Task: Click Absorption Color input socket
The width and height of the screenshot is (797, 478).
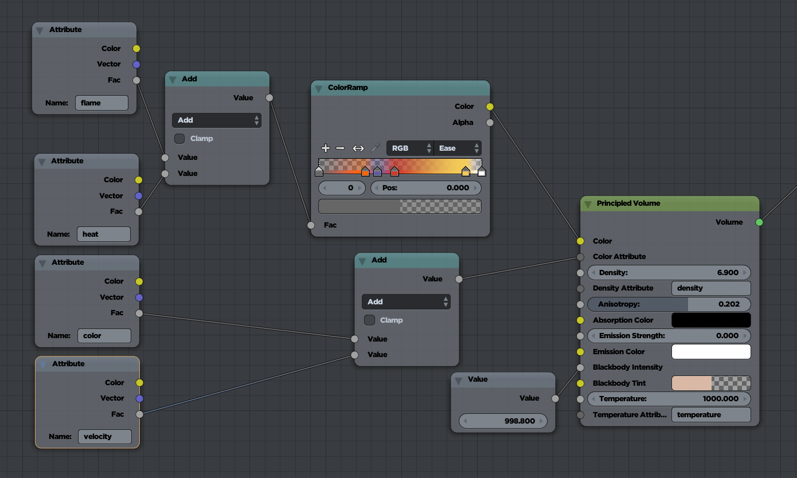Action: [580, 320]
